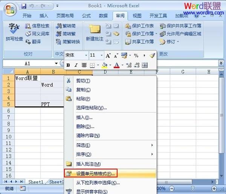The height and width of the screenshot is (194, 226).
Task: Convert simplified to traditional (简转繁)
Action: (66, 34)
